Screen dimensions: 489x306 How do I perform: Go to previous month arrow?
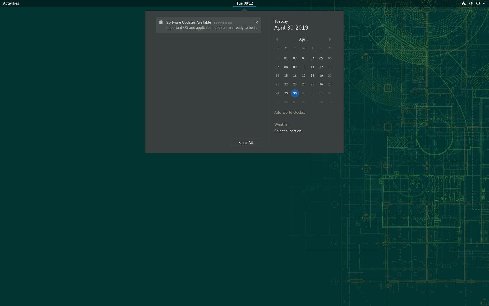[x=277, y=39]
